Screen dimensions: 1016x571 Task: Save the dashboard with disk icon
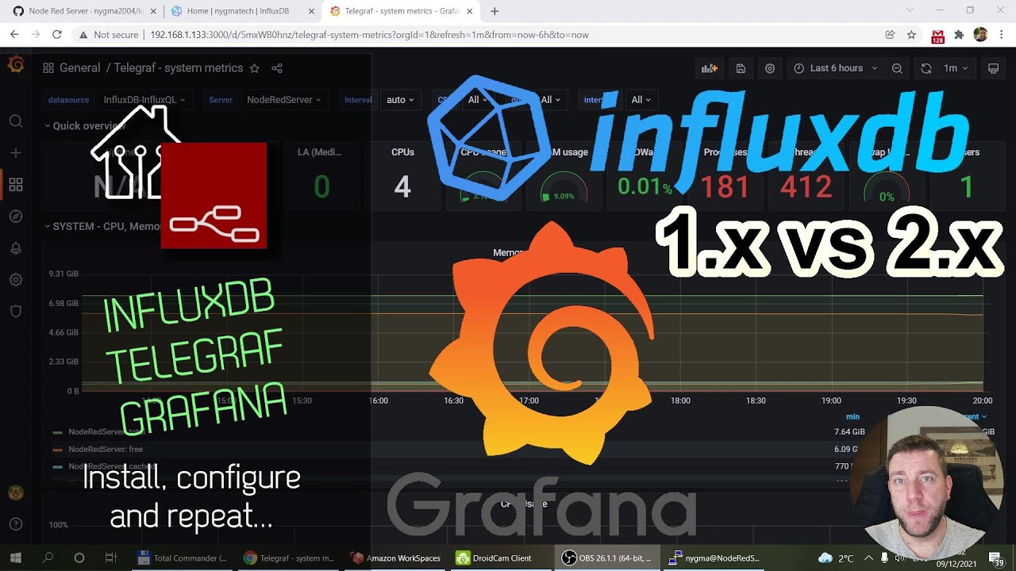[741, 68]
